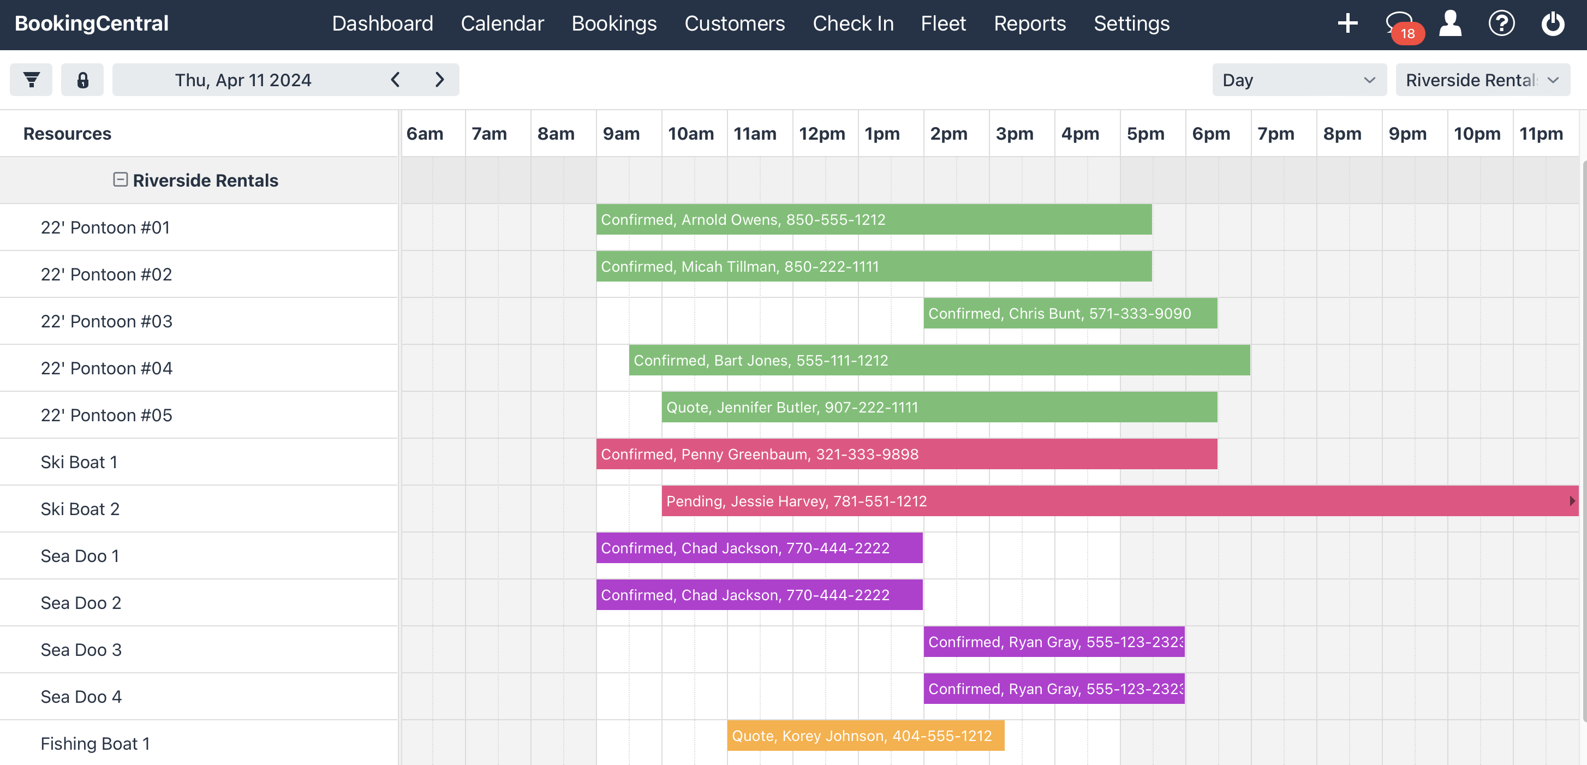Advance to the next day with the right chevron
Screen dimensions: 1587x765
click(x=439, y=80)
